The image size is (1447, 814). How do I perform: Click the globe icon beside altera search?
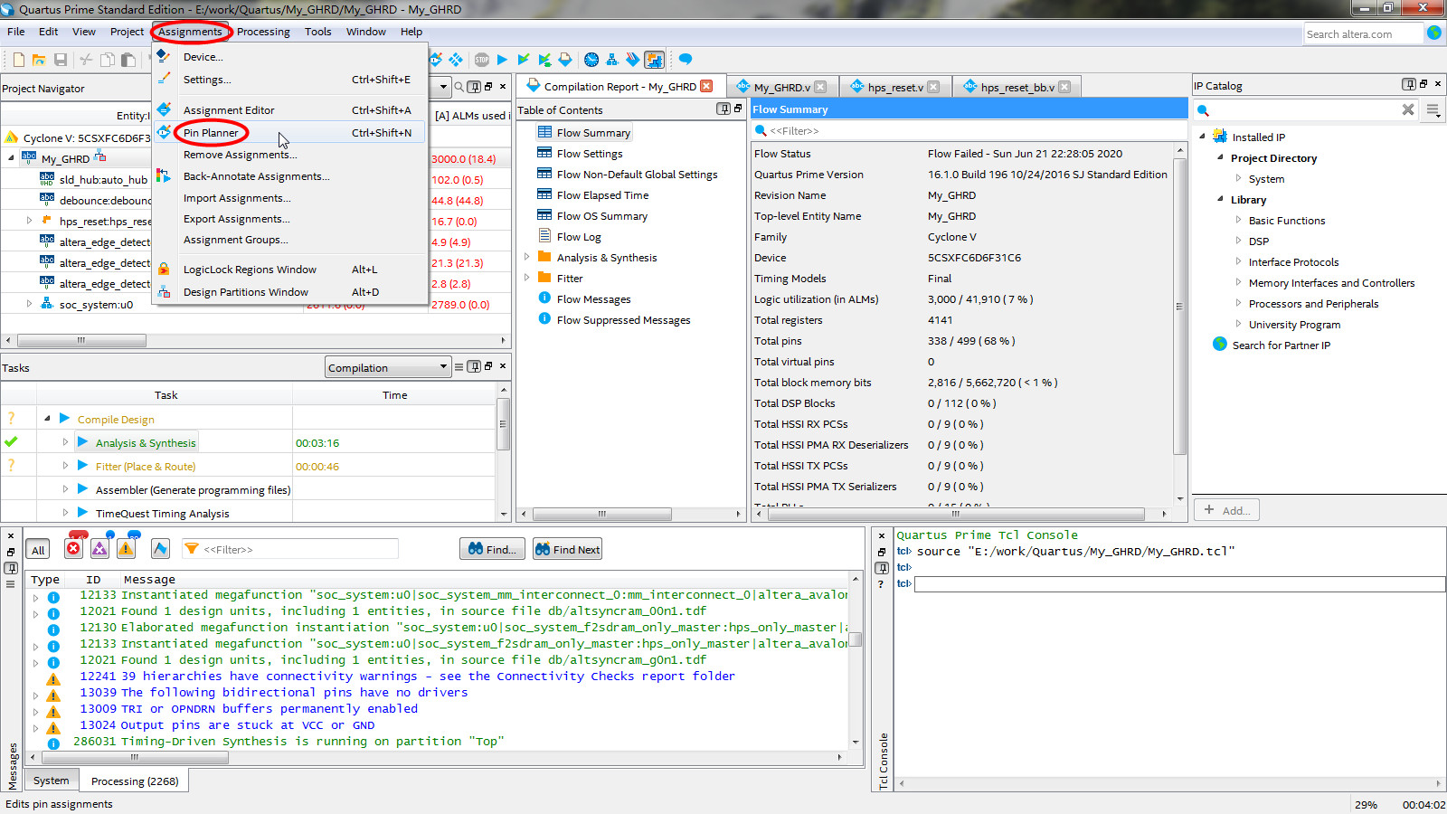(1434, 33)
